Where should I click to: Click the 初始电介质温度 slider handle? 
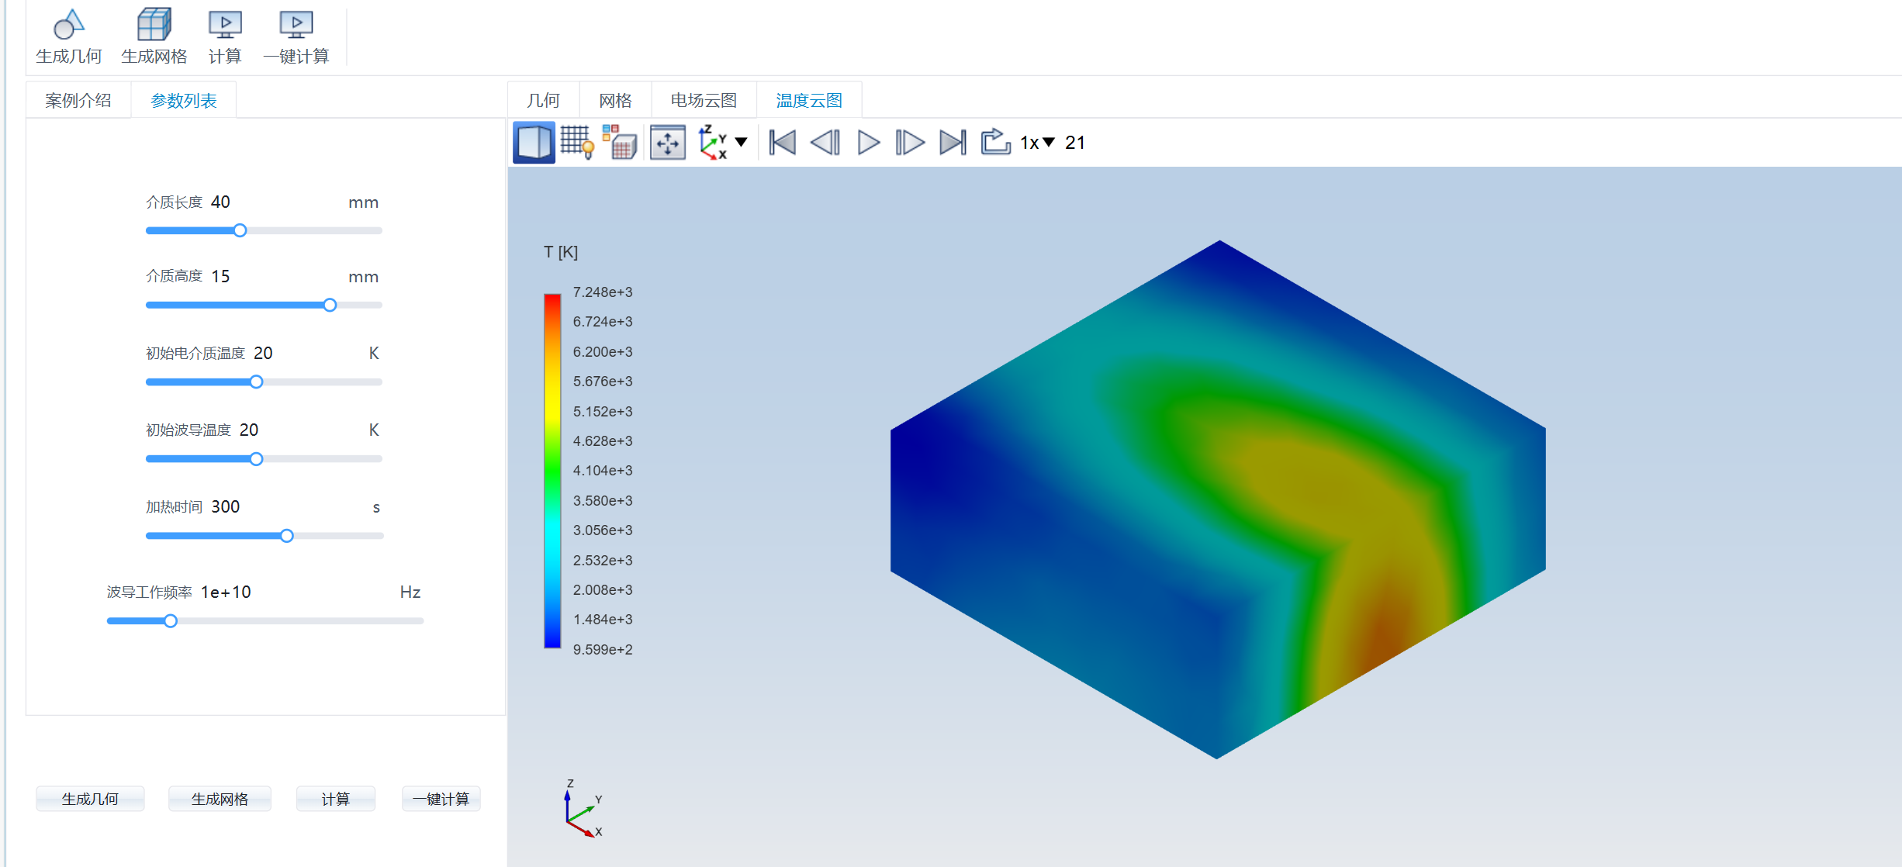tap(257, 382)
